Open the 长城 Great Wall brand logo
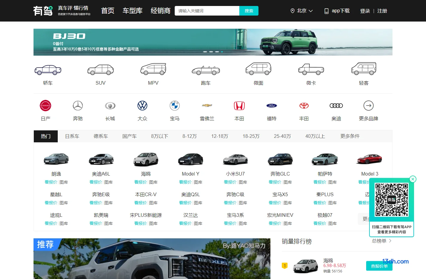The image size is (426, 279). [x=110, y=106]
